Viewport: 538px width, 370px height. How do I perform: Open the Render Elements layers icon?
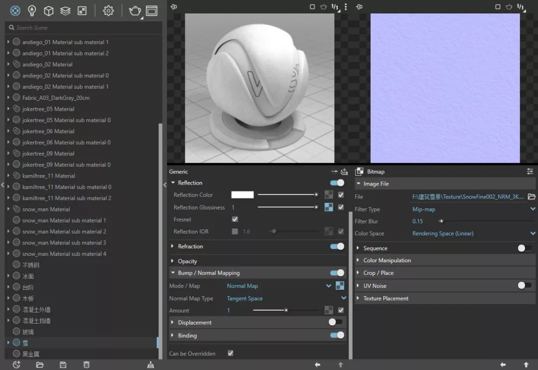pos(65,10)
